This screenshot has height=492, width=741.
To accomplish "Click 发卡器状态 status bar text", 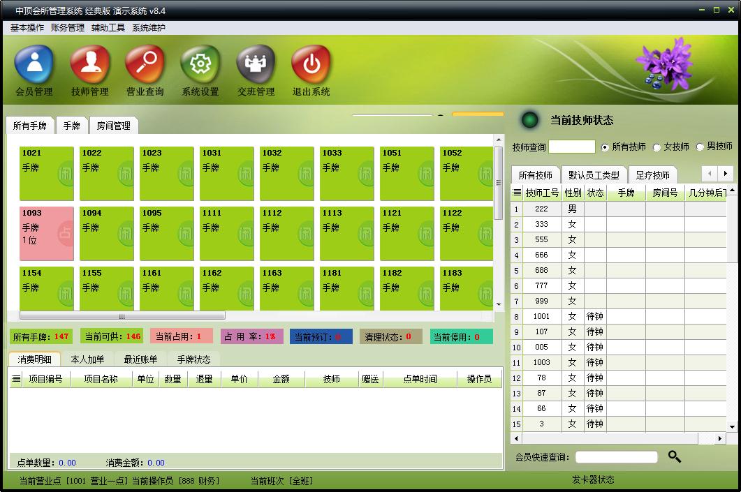I will [x=593, y=479].
